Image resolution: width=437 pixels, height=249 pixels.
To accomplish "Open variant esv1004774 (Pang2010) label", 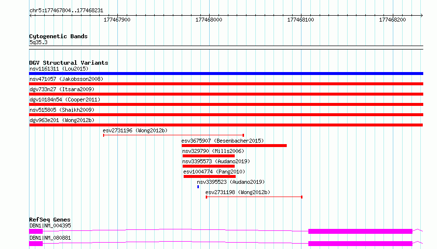I will [x=214, y=172].
